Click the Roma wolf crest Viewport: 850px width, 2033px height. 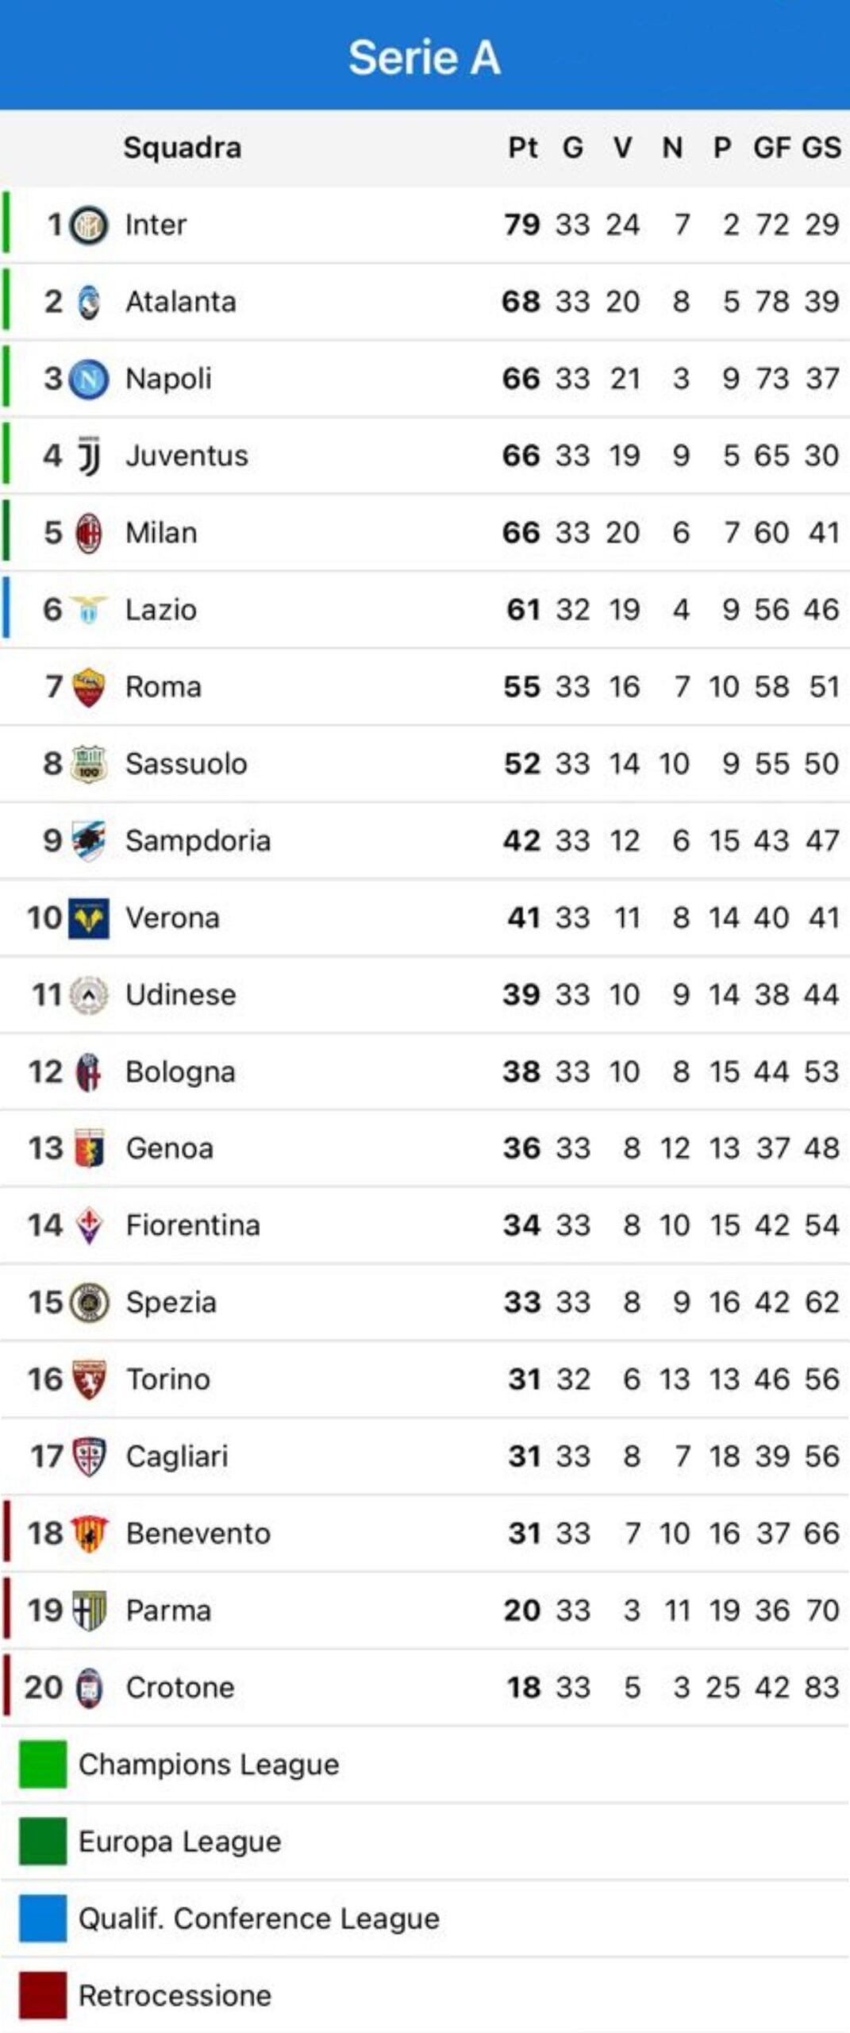[89, 687]
